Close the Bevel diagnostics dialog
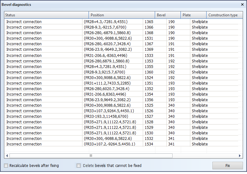The image size is (247, 174). [x=242, y=5]
